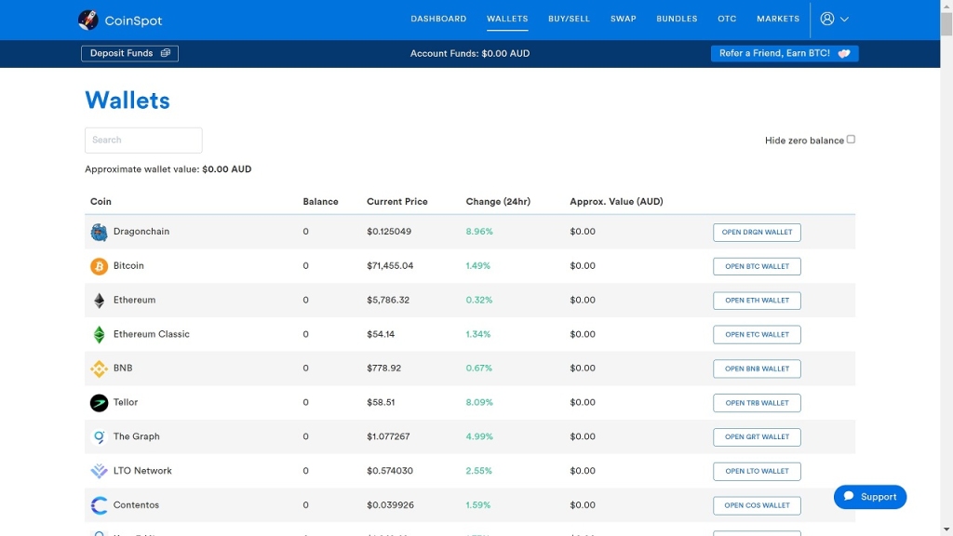Image resolution: width=953 pixels, height=536 pixels.
Task: Click the scrollbar up arrow
Action: coord(946,6)
